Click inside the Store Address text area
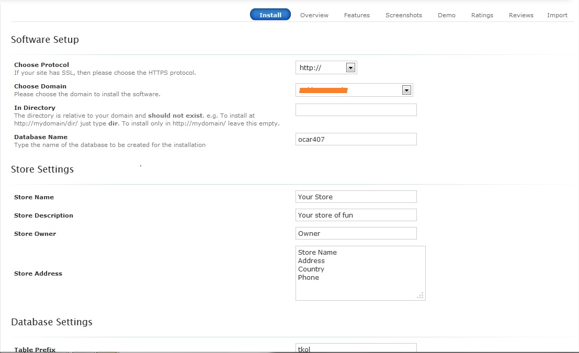579x353 pixels. 360,273
